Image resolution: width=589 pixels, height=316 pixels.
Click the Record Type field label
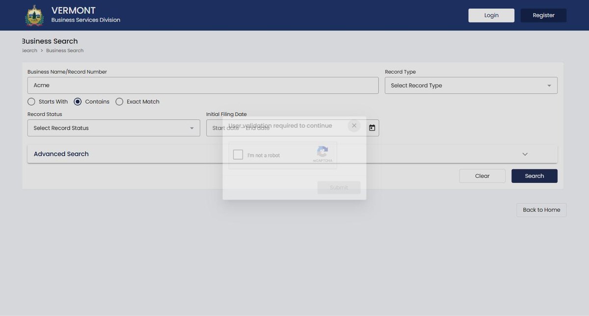(401, 72)
